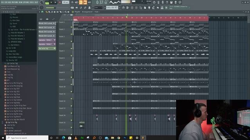Viewport: 250px width, 140px height.
Task: Open the plugin picker plug icon
Action: 149,8
